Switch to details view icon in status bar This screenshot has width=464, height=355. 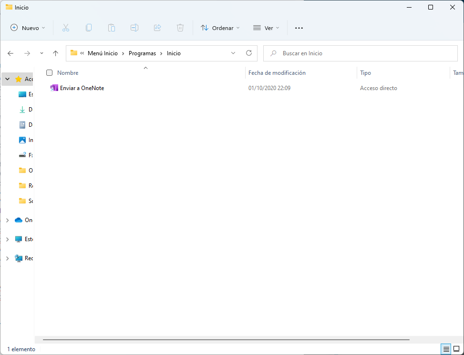446,349
